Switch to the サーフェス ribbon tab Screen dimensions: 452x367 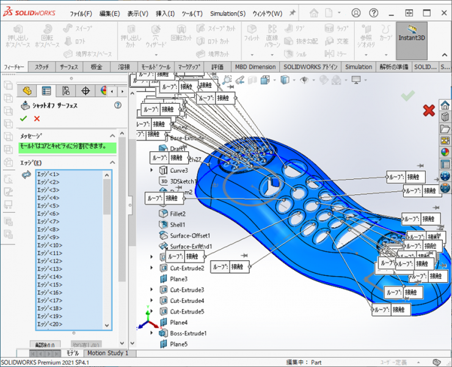coord(73,67)
